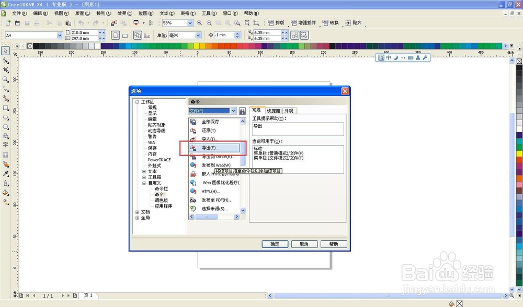
Task: Select 命令栏 in the options tree
Action: pos(162,189)
